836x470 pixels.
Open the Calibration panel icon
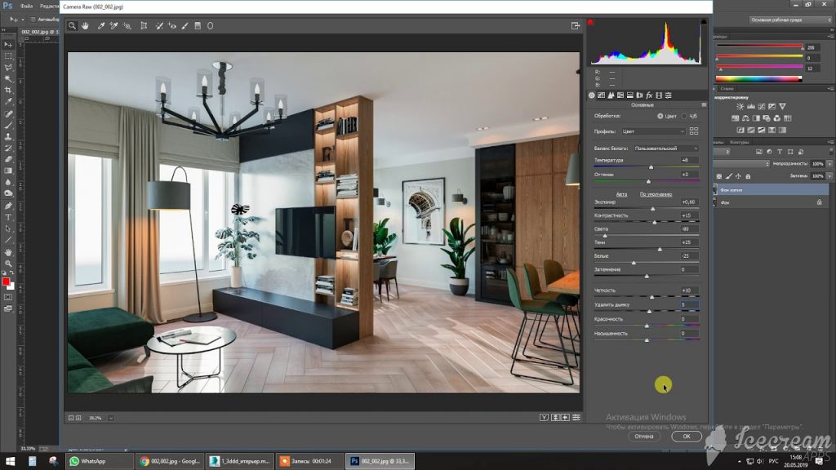coord(659,95)
